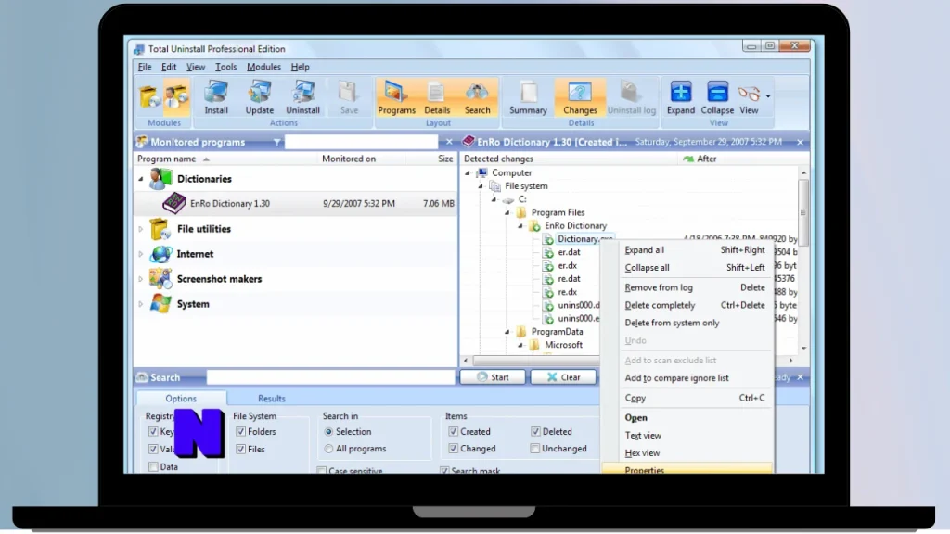This screenshot has height=534, width=950.
Task: Toggle the Created items checkbox
Action: pos(453,432)
